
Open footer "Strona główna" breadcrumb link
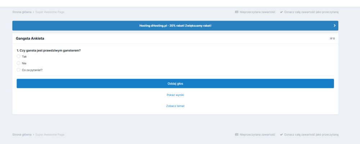click(22, 134)
